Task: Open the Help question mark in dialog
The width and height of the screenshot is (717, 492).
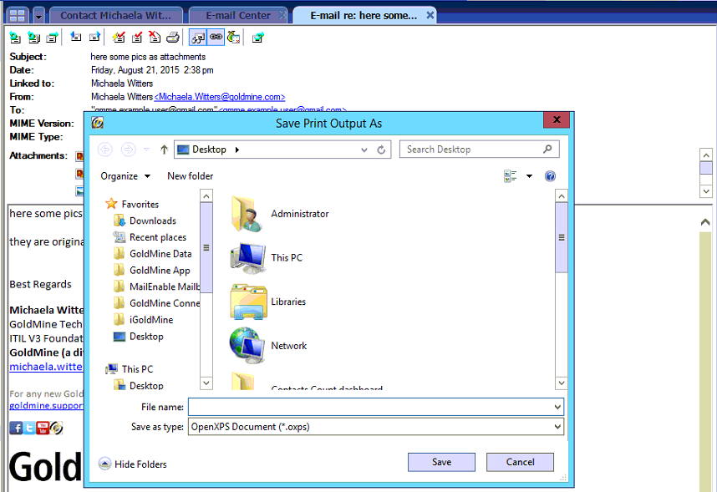Action: [x=550, y=176]
